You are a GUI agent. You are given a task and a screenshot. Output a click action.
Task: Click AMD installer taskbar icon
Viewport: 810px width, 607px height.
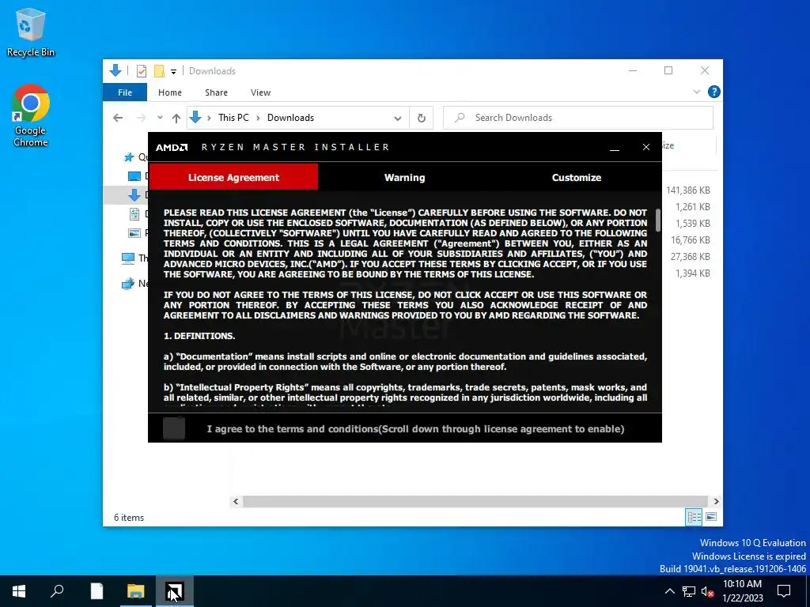pos(175,591)
